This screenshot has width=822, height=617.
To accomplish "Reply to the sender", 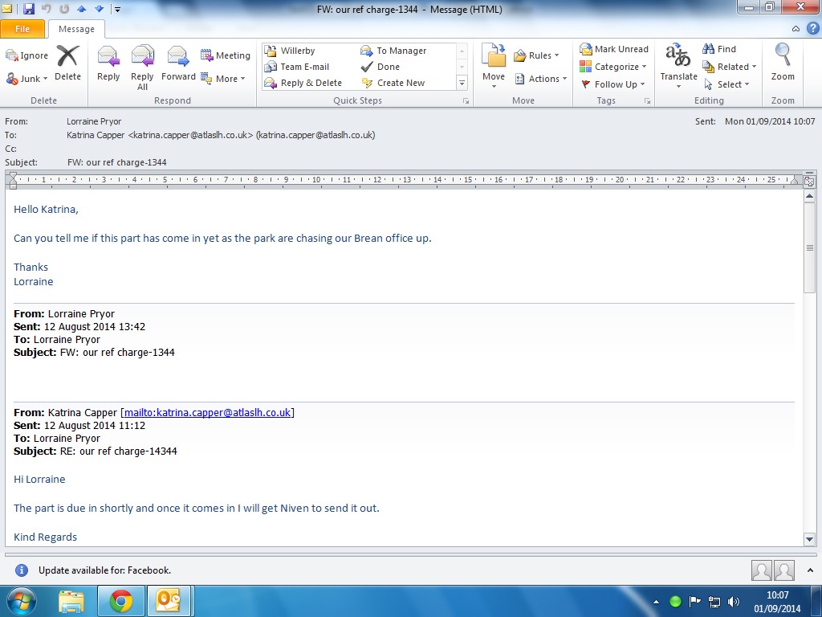I will (x=108, y=63).
